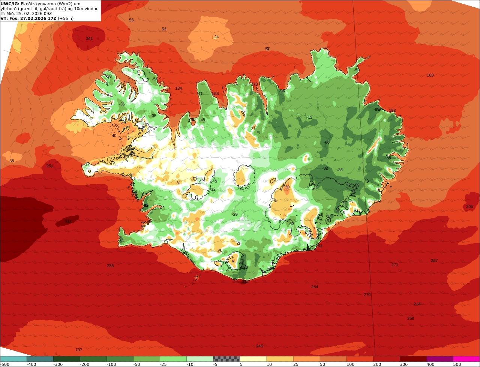This screenshot has width=480, height=367.
Task: Click the map value '214' in the southeast sea
Action: coord(417,304)
